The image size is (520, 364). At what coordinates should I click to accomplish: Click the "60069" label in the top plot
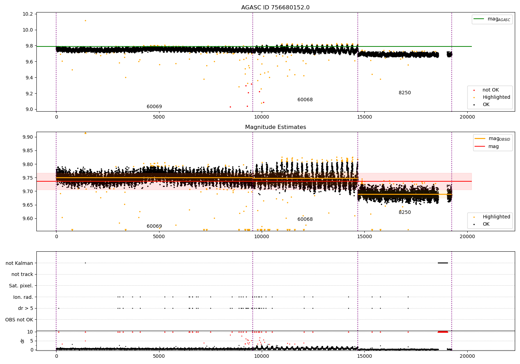[154, 107]
